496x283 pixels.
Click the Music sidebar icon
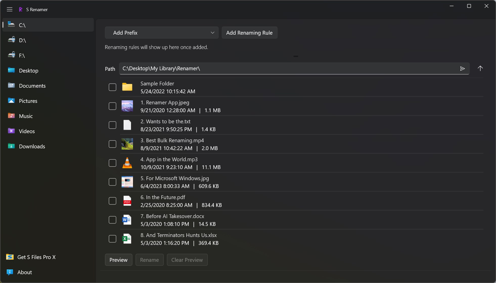click(x=11, y=116)
